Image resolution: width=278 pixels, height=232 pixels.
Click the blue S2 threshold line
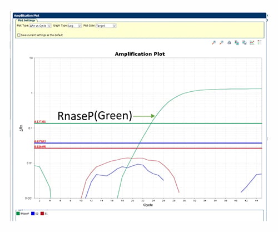point(148,143)
